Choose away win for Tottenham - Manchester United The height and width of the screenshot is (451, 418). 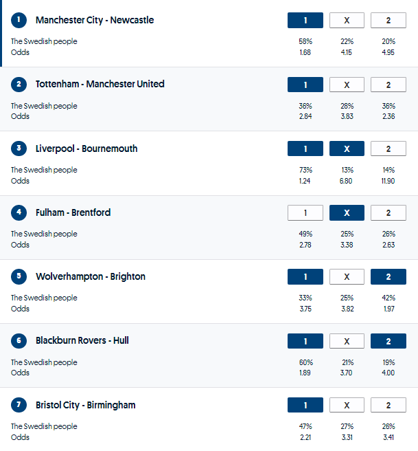point(388,85)
